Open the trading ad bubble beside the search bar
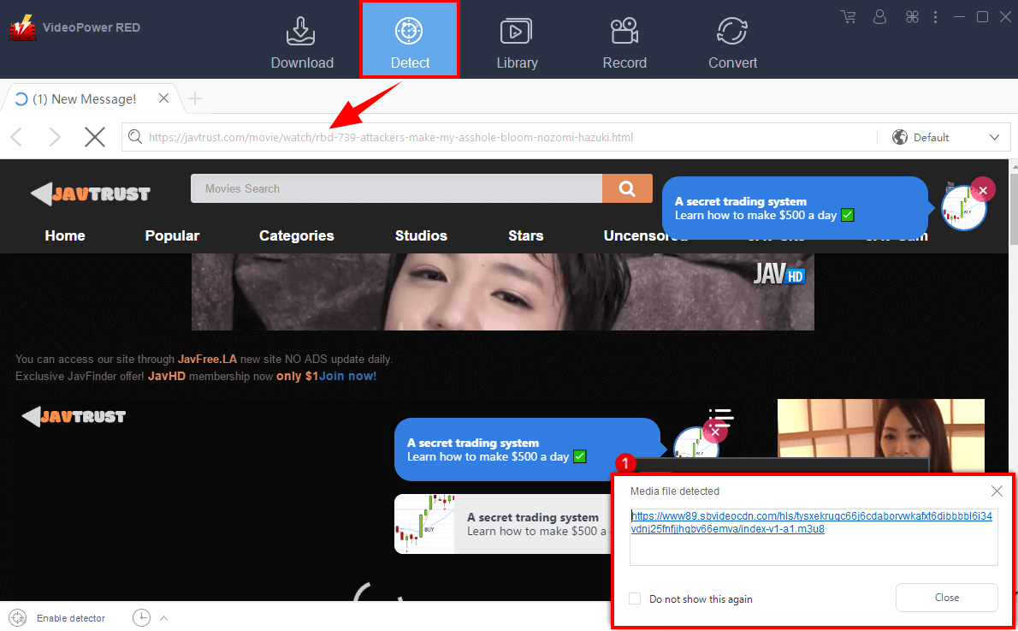This screenshot has height=631, width=1018. point(795,208)
